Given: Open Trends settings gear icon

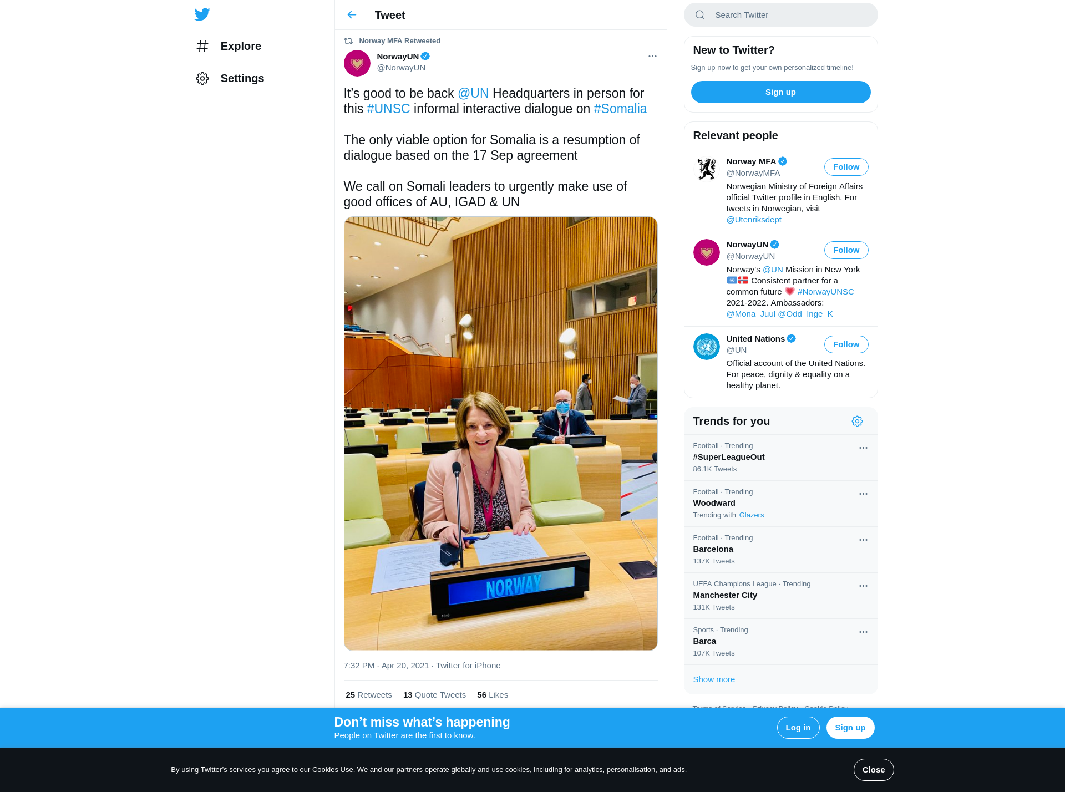Looking at the screenshot, I should pos(857,422).
